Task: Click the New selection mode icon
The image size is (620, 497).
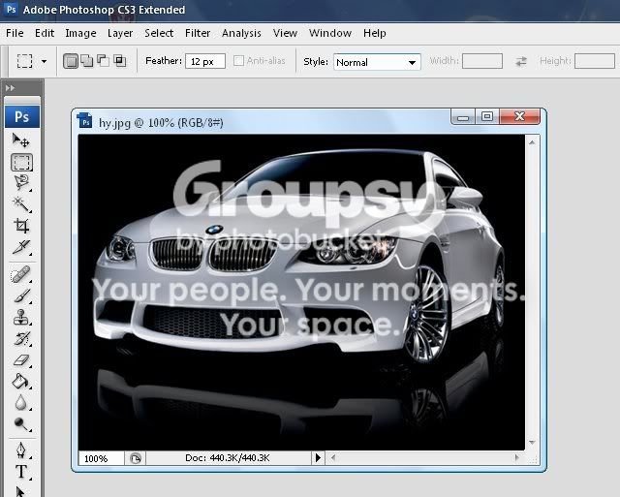Action: coord(71,61)
